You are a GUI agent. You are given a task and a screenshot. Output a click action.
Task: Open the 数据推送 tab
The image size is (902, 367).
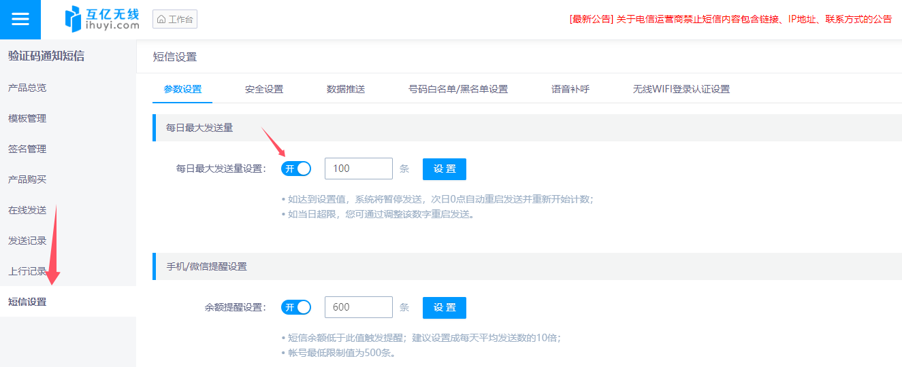click(x=346, y=89)
